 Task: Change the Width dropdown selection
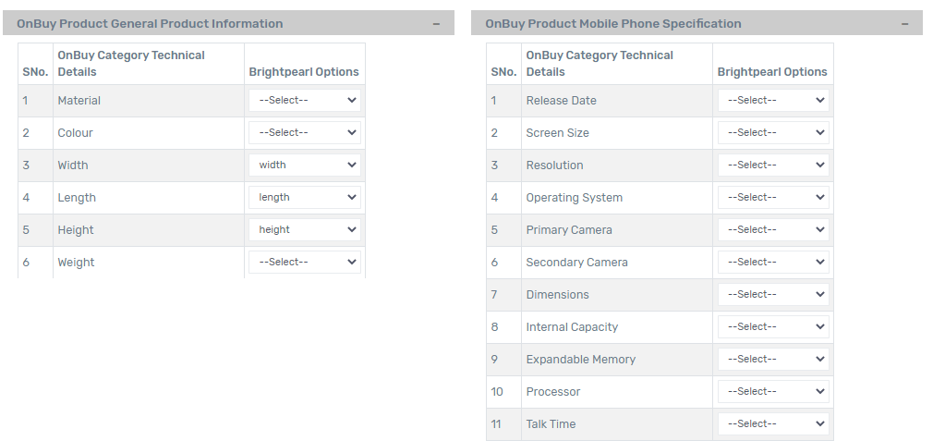tap(304, 165)
